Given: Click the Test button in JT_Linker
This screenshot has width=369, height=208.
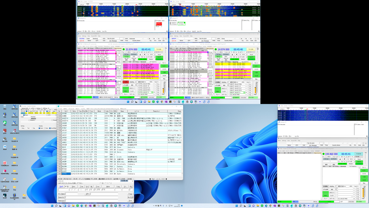Looking at the screenshot, I should (x=29, y=128).
